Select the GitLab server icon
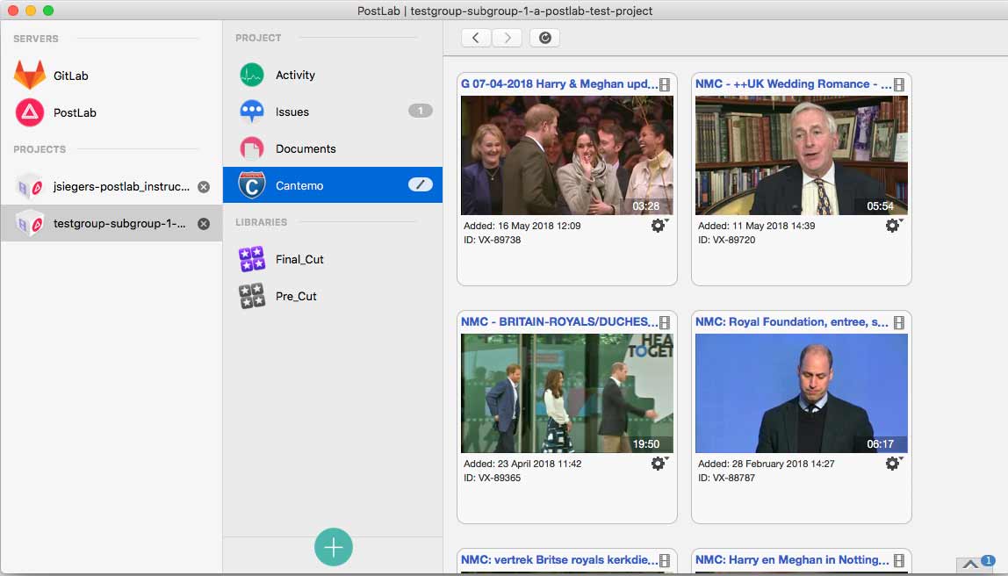Image resolution: width=1008 pixels, height=576 pixels. pos(30,76)
